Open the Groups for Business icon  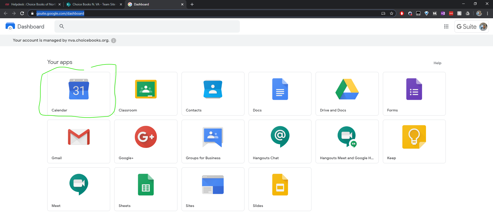213,137
